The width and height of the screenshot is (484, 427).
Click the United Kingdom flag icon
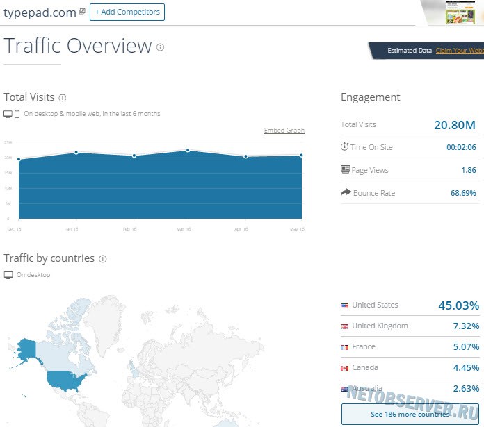click(x=344, y=326)
